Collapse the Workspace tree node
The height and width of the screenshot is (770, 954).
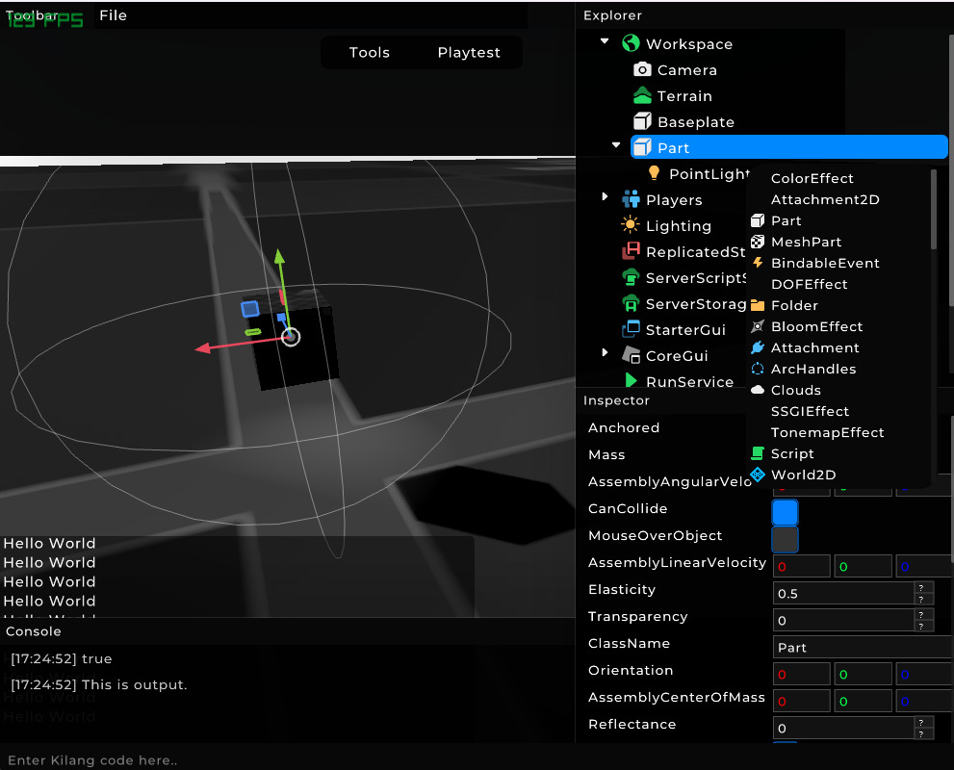tap(605, 41)
